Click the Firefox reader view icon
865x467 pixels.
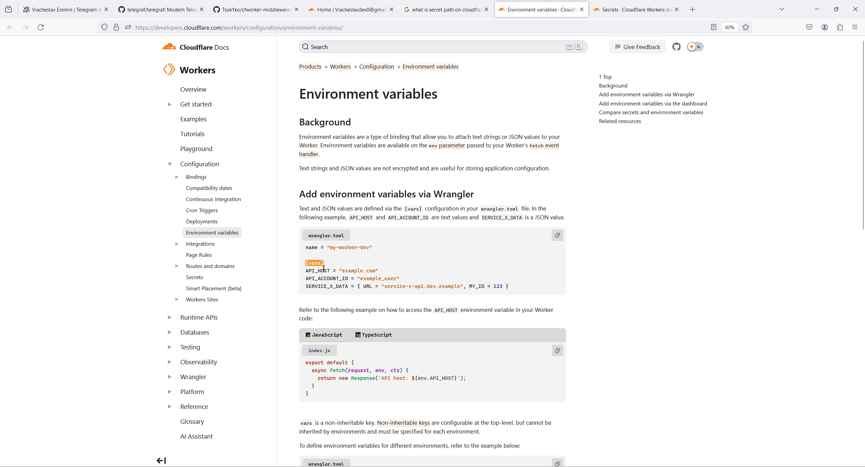tap(713, 27)
